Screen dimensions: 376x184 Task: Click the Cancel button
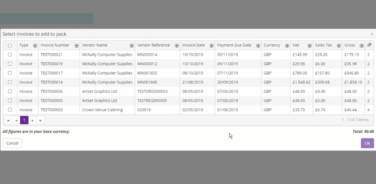(12, 143)
